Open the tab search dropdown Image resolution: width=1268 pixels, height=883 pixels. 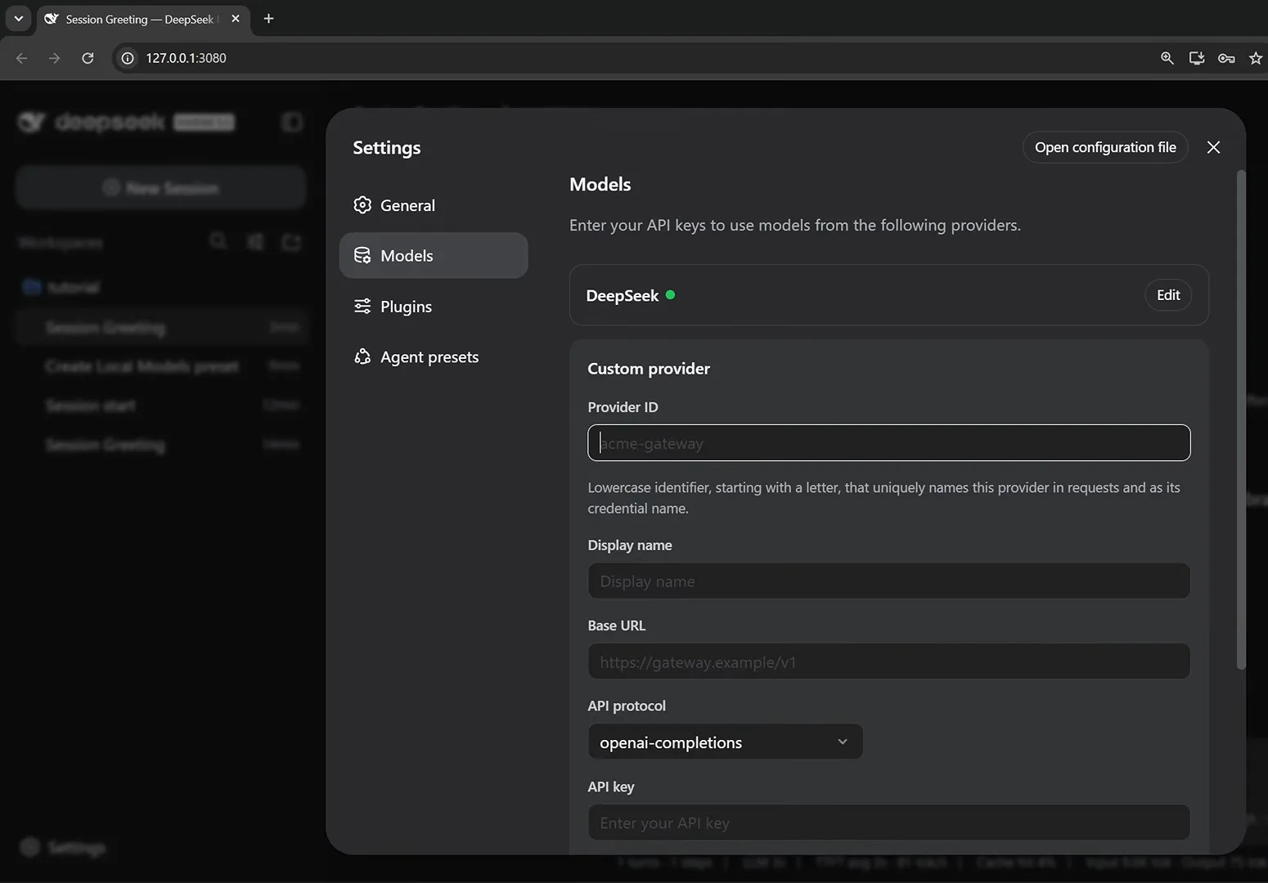18,18
